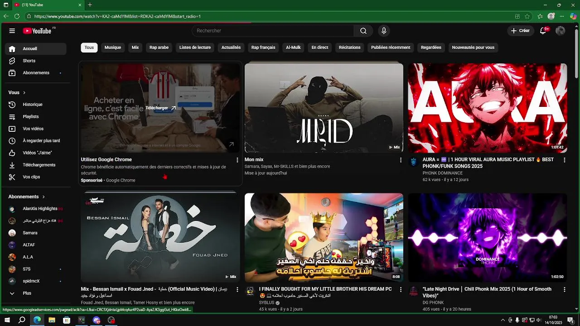The width and height of the screenshot is (580, 326).
Task: Open Vidéos "J'aime" in the sidebar
Action: 36,153
